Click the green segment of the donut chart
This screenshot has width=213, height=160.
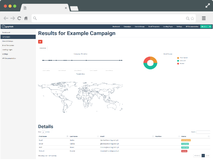coord(150,67)
